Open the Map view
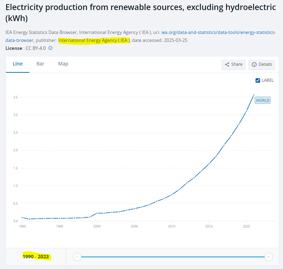This screenshot has width=283, height=269. [63, 64]
